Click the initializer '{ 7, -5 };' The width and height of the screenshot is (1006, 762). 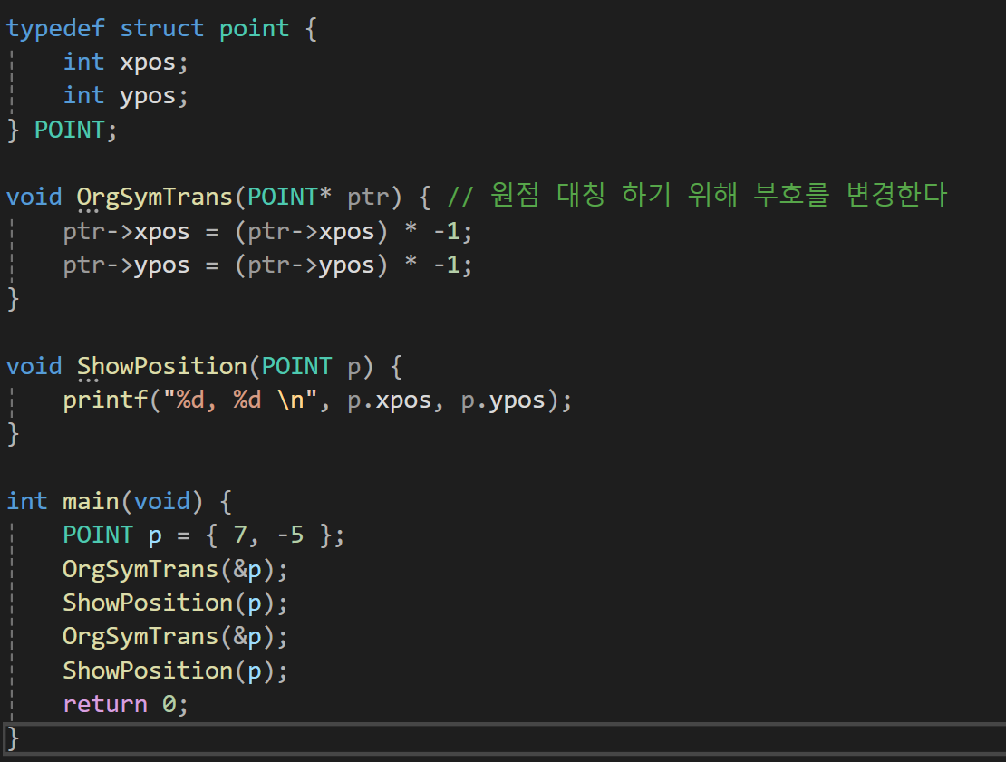click(275, 535)
